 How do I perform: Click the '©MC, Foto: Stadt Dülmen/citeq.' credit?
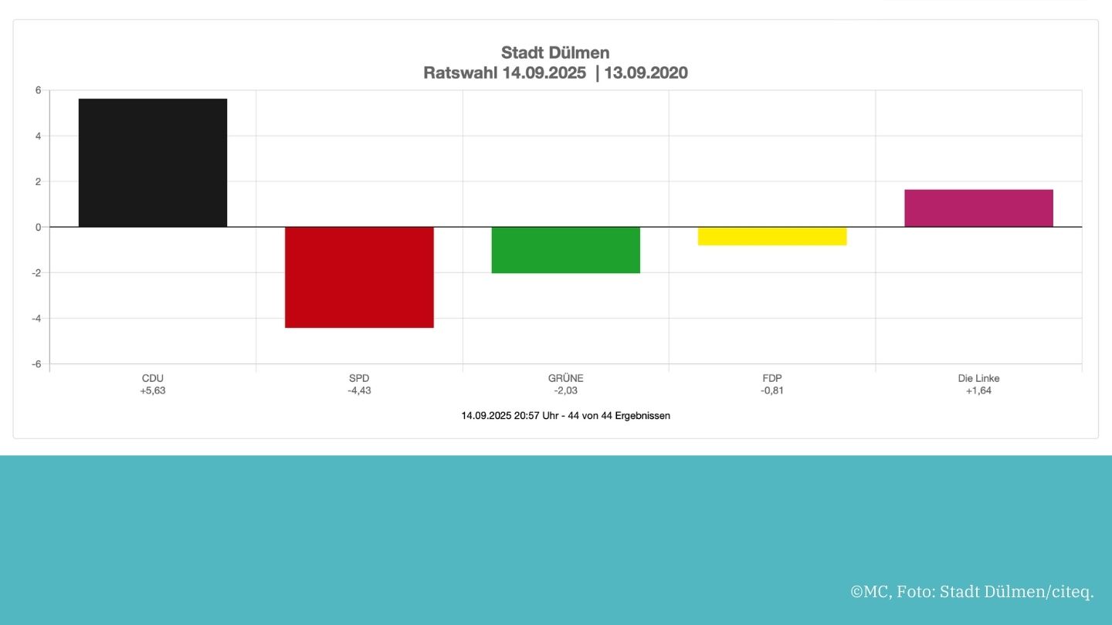971,592
